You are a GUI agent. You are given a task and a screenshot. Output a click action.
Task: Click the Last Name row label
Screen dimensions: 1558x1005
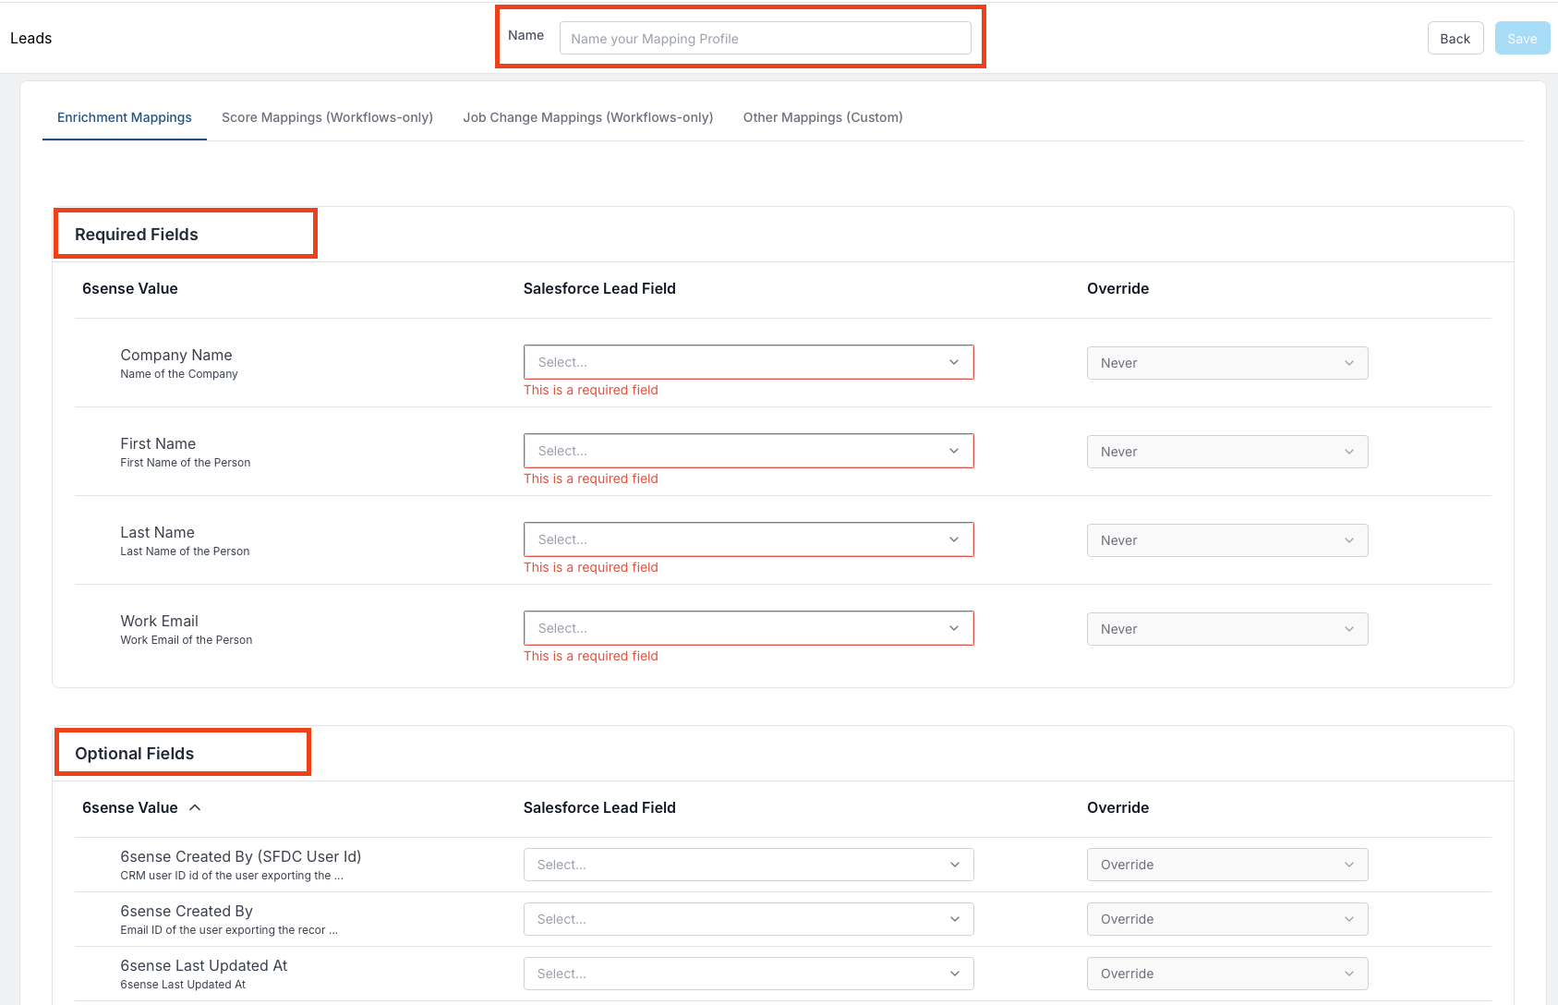click(157, 532)
